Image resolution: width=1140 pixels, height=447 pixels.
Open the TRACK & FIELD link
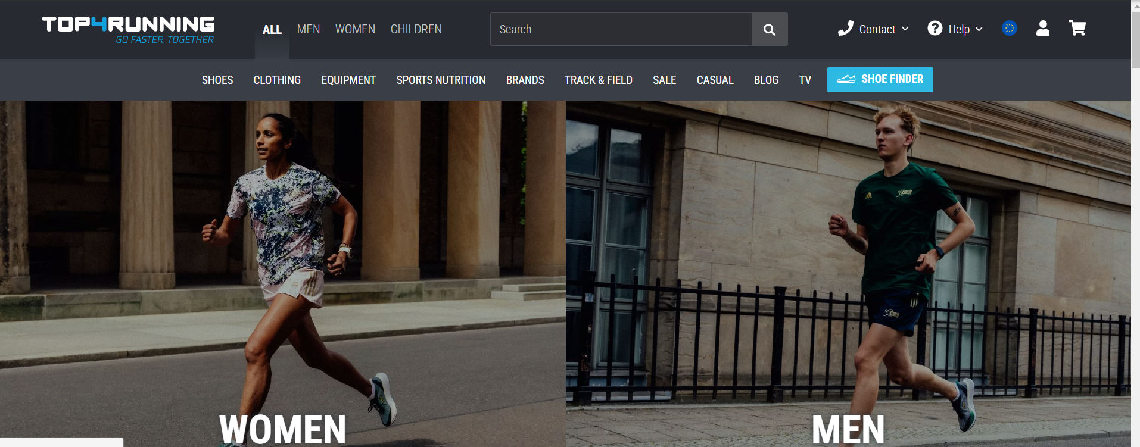coord(598,80)
